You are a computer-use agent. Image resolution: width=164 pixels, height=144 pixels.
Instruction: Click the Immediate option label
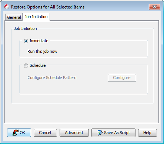point(39,41)
